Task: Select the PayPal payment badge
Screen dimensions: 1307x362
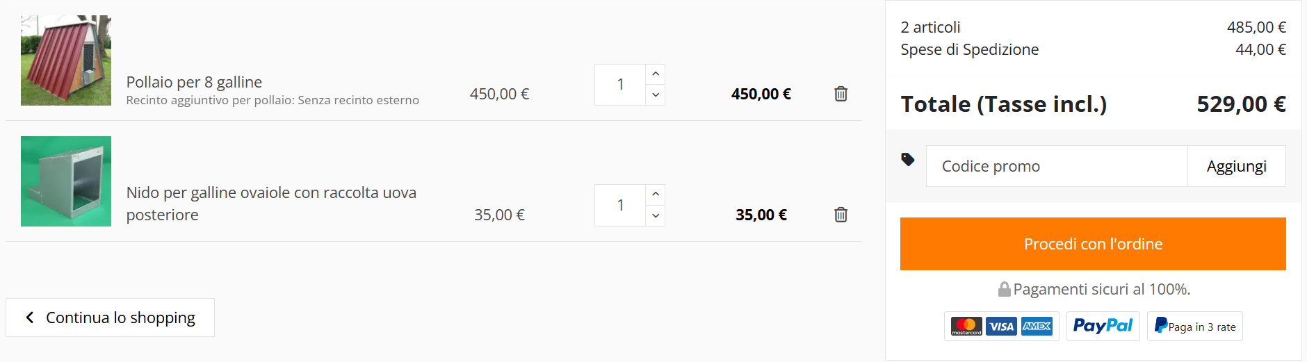Action: [x=1103, y=326]
